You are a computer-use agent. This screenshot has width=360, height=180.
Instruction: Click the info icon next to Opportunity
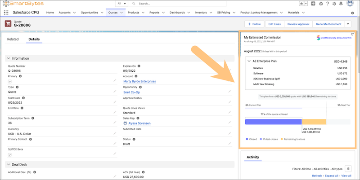coord(140,87)
